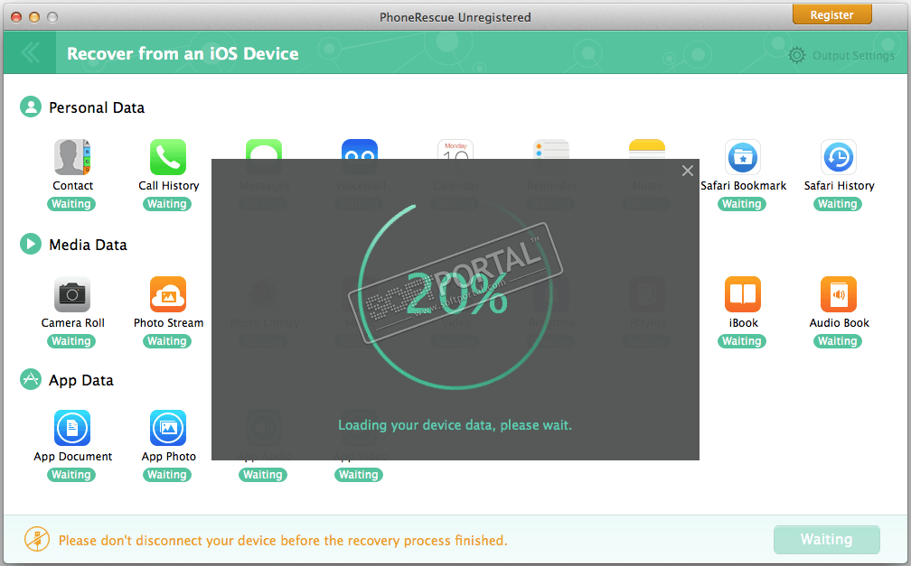
Task: Click the Media Data play icon
Action: [31, 244]
